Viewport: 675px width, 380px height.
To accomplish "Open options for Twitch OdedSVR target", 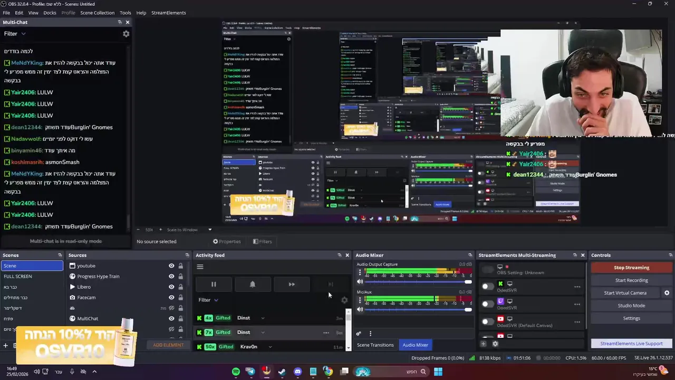I will click(x=577, y=305).
